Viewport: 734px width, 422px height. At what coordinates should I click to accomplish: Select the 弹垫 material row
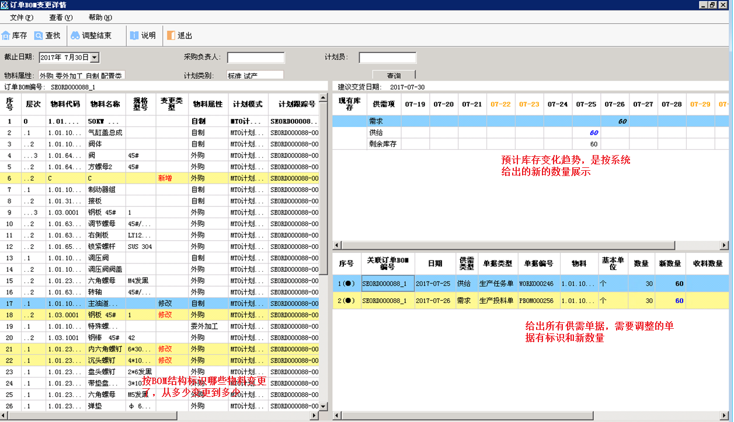(160, 406)
